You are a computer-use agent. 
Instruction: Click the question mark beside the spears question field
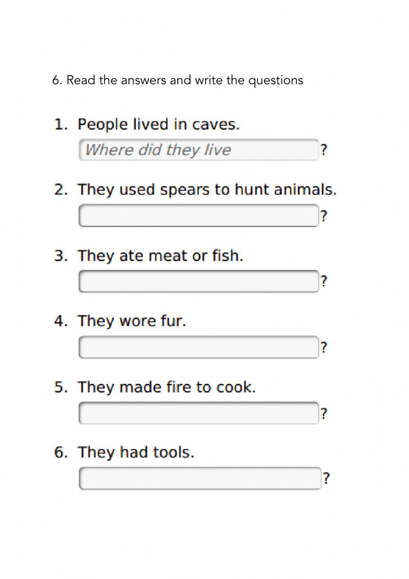[x=324, y=216]
